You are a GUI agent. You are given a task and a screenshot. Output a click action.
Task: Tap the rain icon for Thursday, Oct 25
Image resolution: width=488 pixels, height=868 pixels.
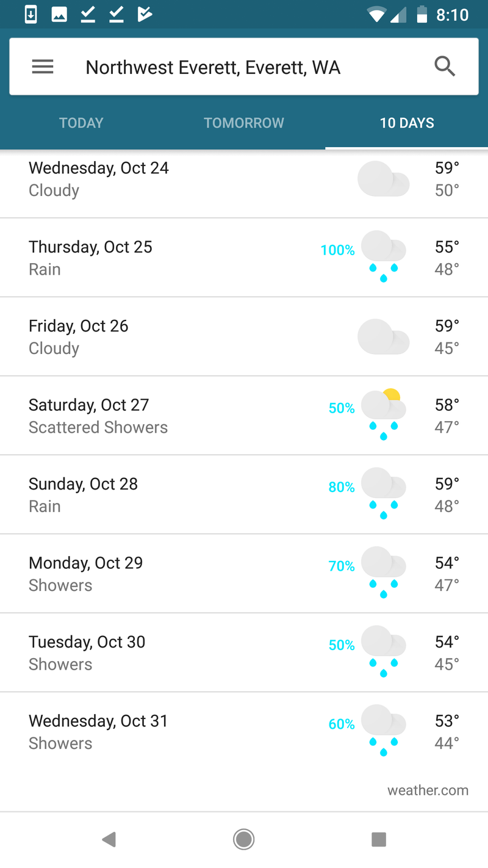[384, 256]
